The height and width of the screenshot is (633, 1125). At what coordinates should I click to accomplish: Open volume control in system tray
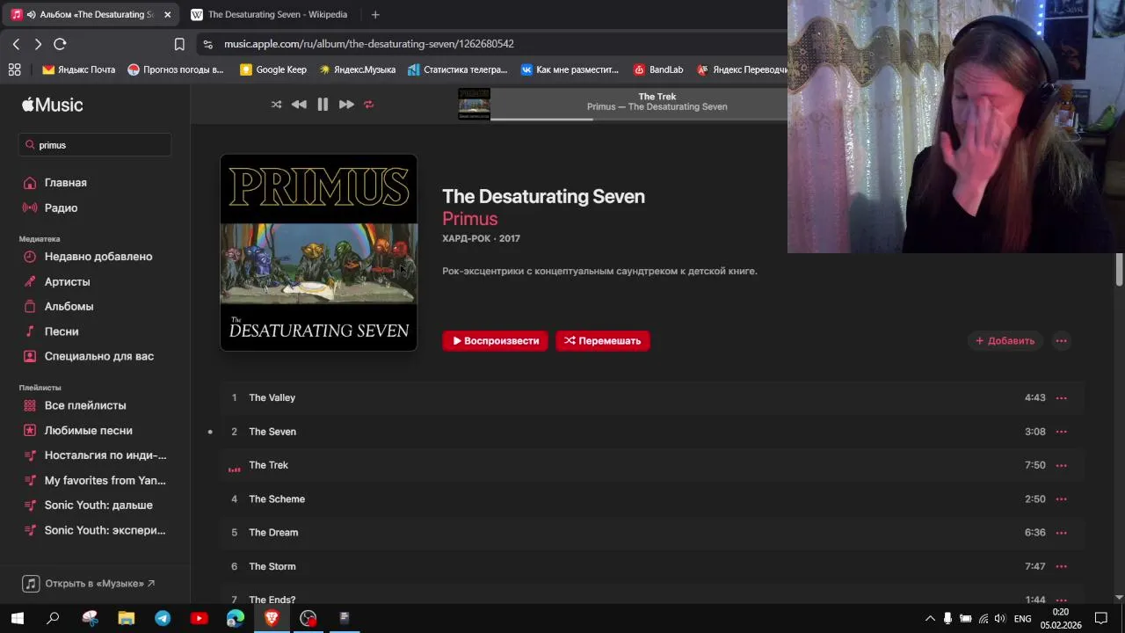pyautogui.click(x=999, y=619)
